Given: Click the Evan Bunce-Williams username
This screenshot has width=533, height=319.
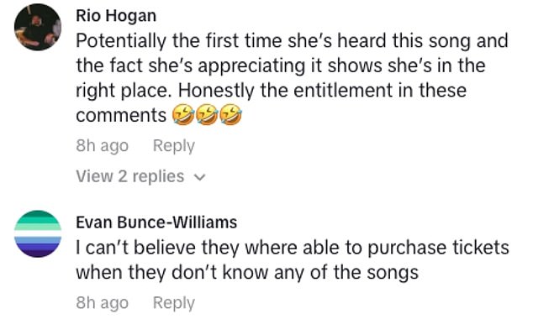Looking at the screenshot, I should point(156,222).
